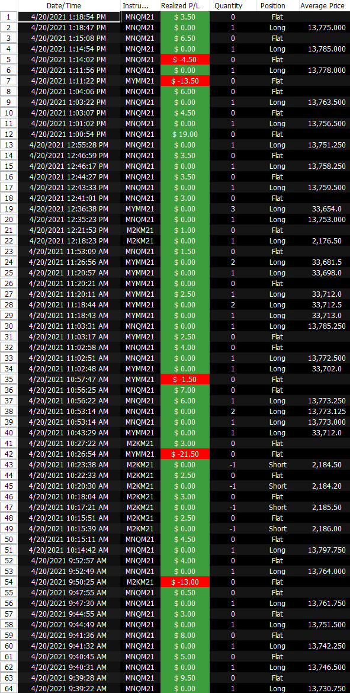The image size is (350, 693).
Task: Select the $ 9.50 profit cell
Action: (x=185, y=678)
